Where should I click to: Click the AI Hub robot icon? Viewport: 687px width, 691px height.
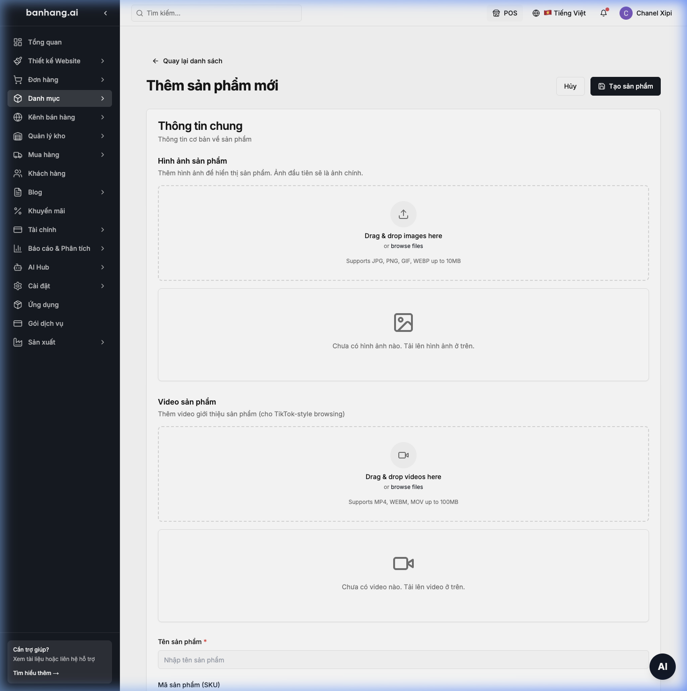coord(18,267)
